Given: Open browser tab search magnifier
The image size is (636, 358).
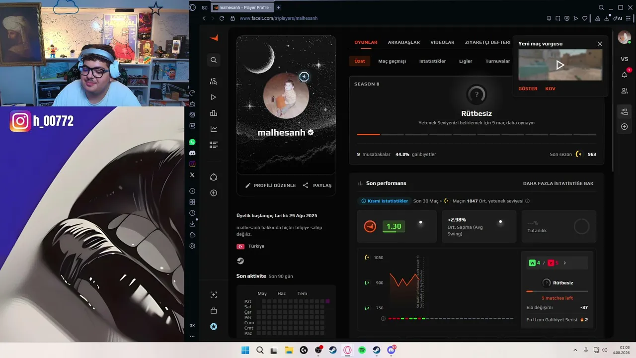Looking at the screenshot, I should [x=601, y=7].
